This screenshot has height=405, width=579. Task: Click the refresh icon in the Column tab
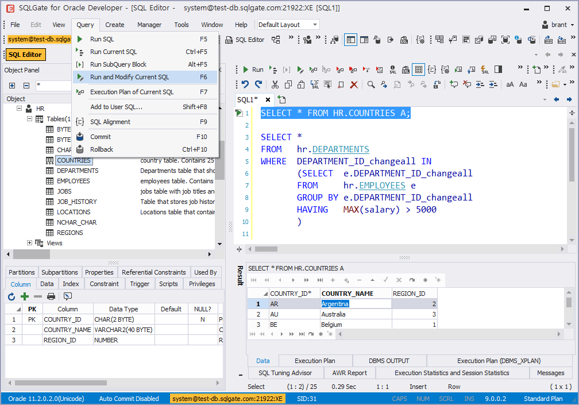coord(11,296)
